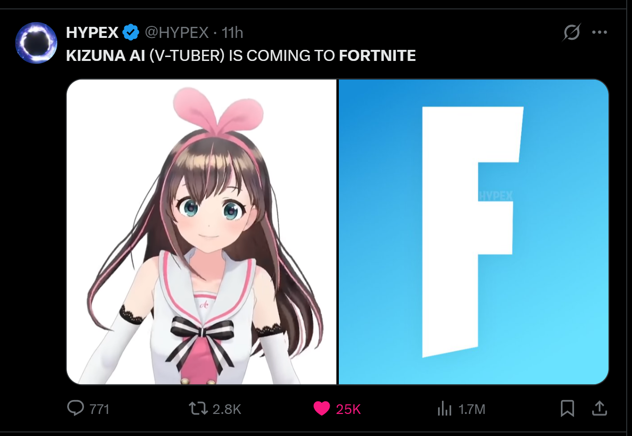Click the Grok explain-post icon
Image resolution: width=632 pixels, height=436 pixels.
pos(572,33)
